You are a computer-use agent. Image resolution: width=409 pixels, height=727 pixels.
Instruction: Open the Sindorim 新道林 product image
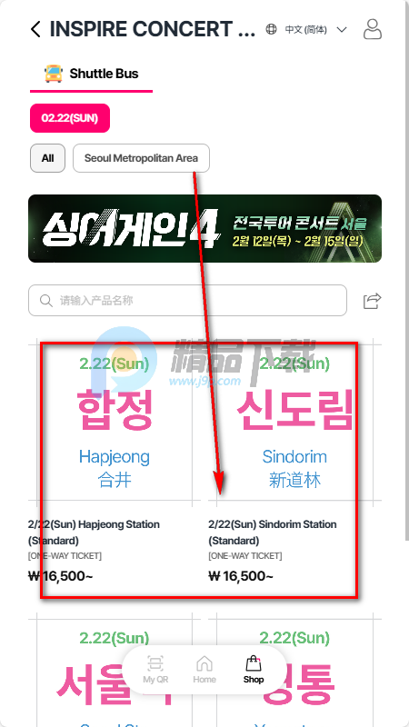(294, 423)
